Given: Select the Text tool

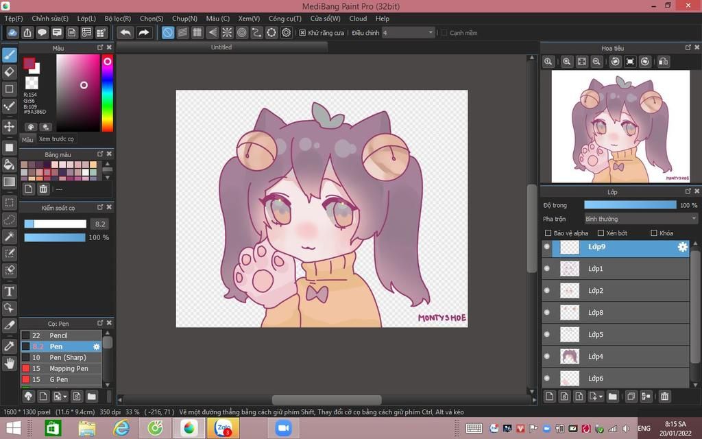Looking at the screenshot, I should tap(10, 292).
